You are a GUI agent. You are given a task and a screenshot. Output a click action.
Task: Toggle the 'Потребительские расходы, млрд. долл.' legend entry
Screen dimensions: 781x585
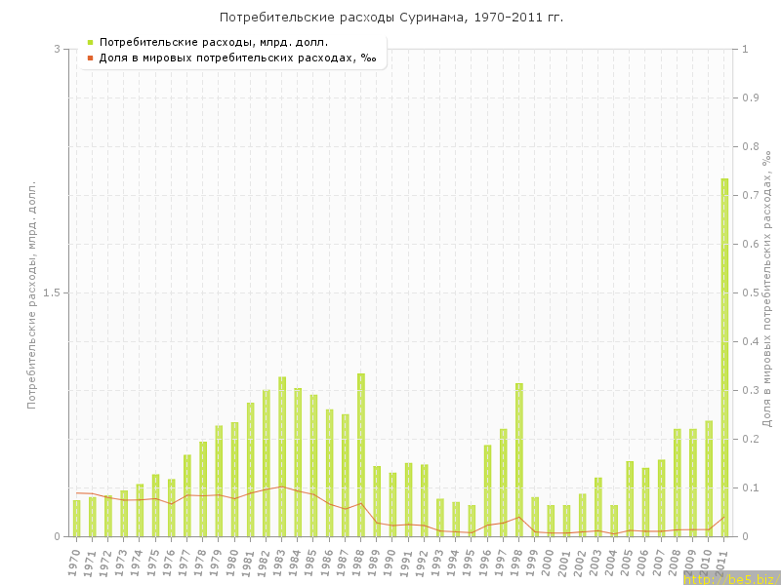tap(213, 42)
